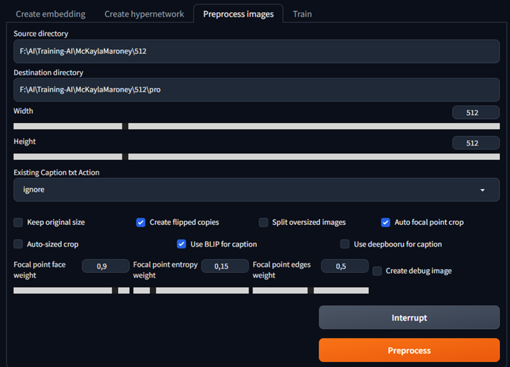Uncheck Create flipped copies
The height and width of the screenshot is (367, 510).
(140, 222)
